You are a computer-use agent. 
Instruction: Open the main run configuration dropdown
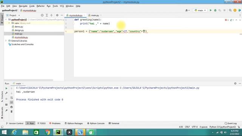pyautogui.click(x=200, y=10)
